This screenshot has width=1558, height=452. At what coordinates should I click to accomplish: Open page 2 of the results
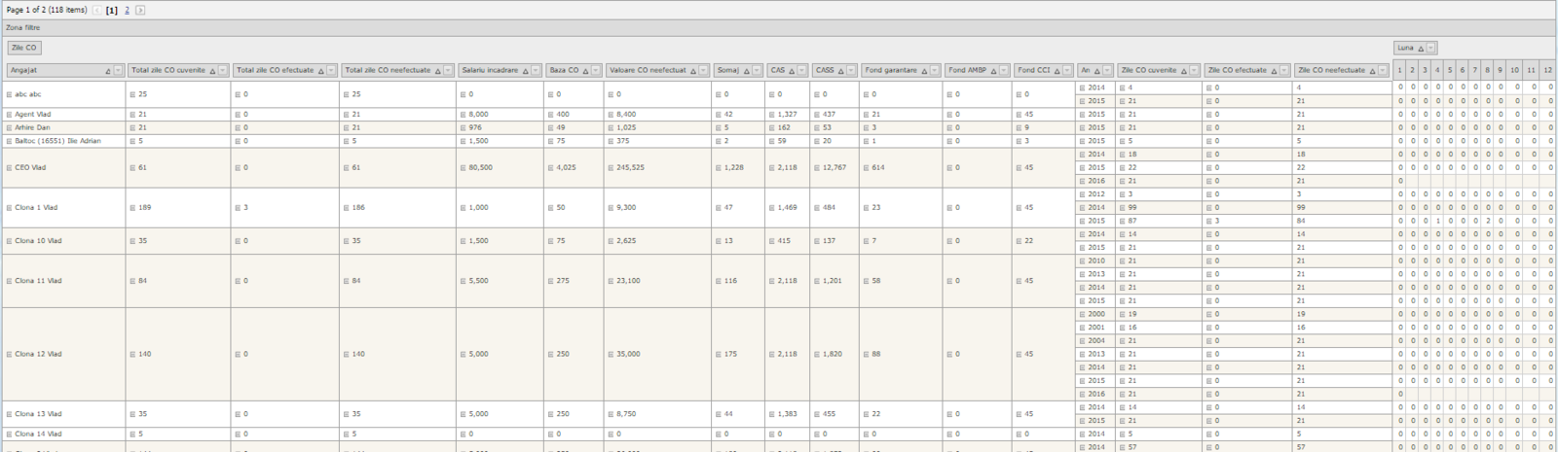(x=127, y=10)
